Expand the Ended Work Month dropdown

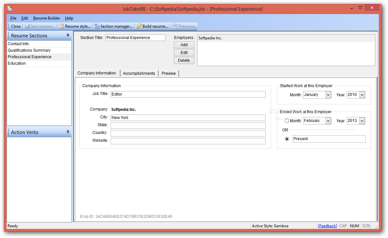point(328,121)
